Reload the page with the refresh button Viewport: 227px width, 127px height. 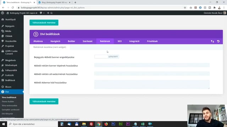[13, 8]
